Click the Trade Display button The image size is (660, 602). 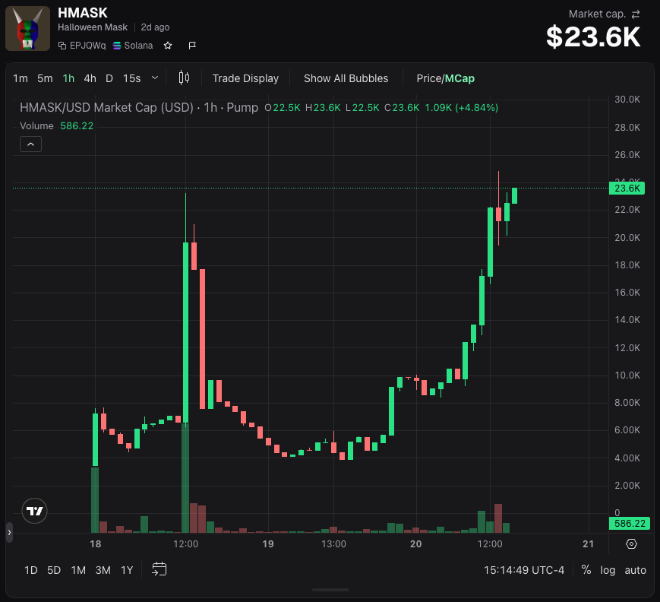coord(245,78)
